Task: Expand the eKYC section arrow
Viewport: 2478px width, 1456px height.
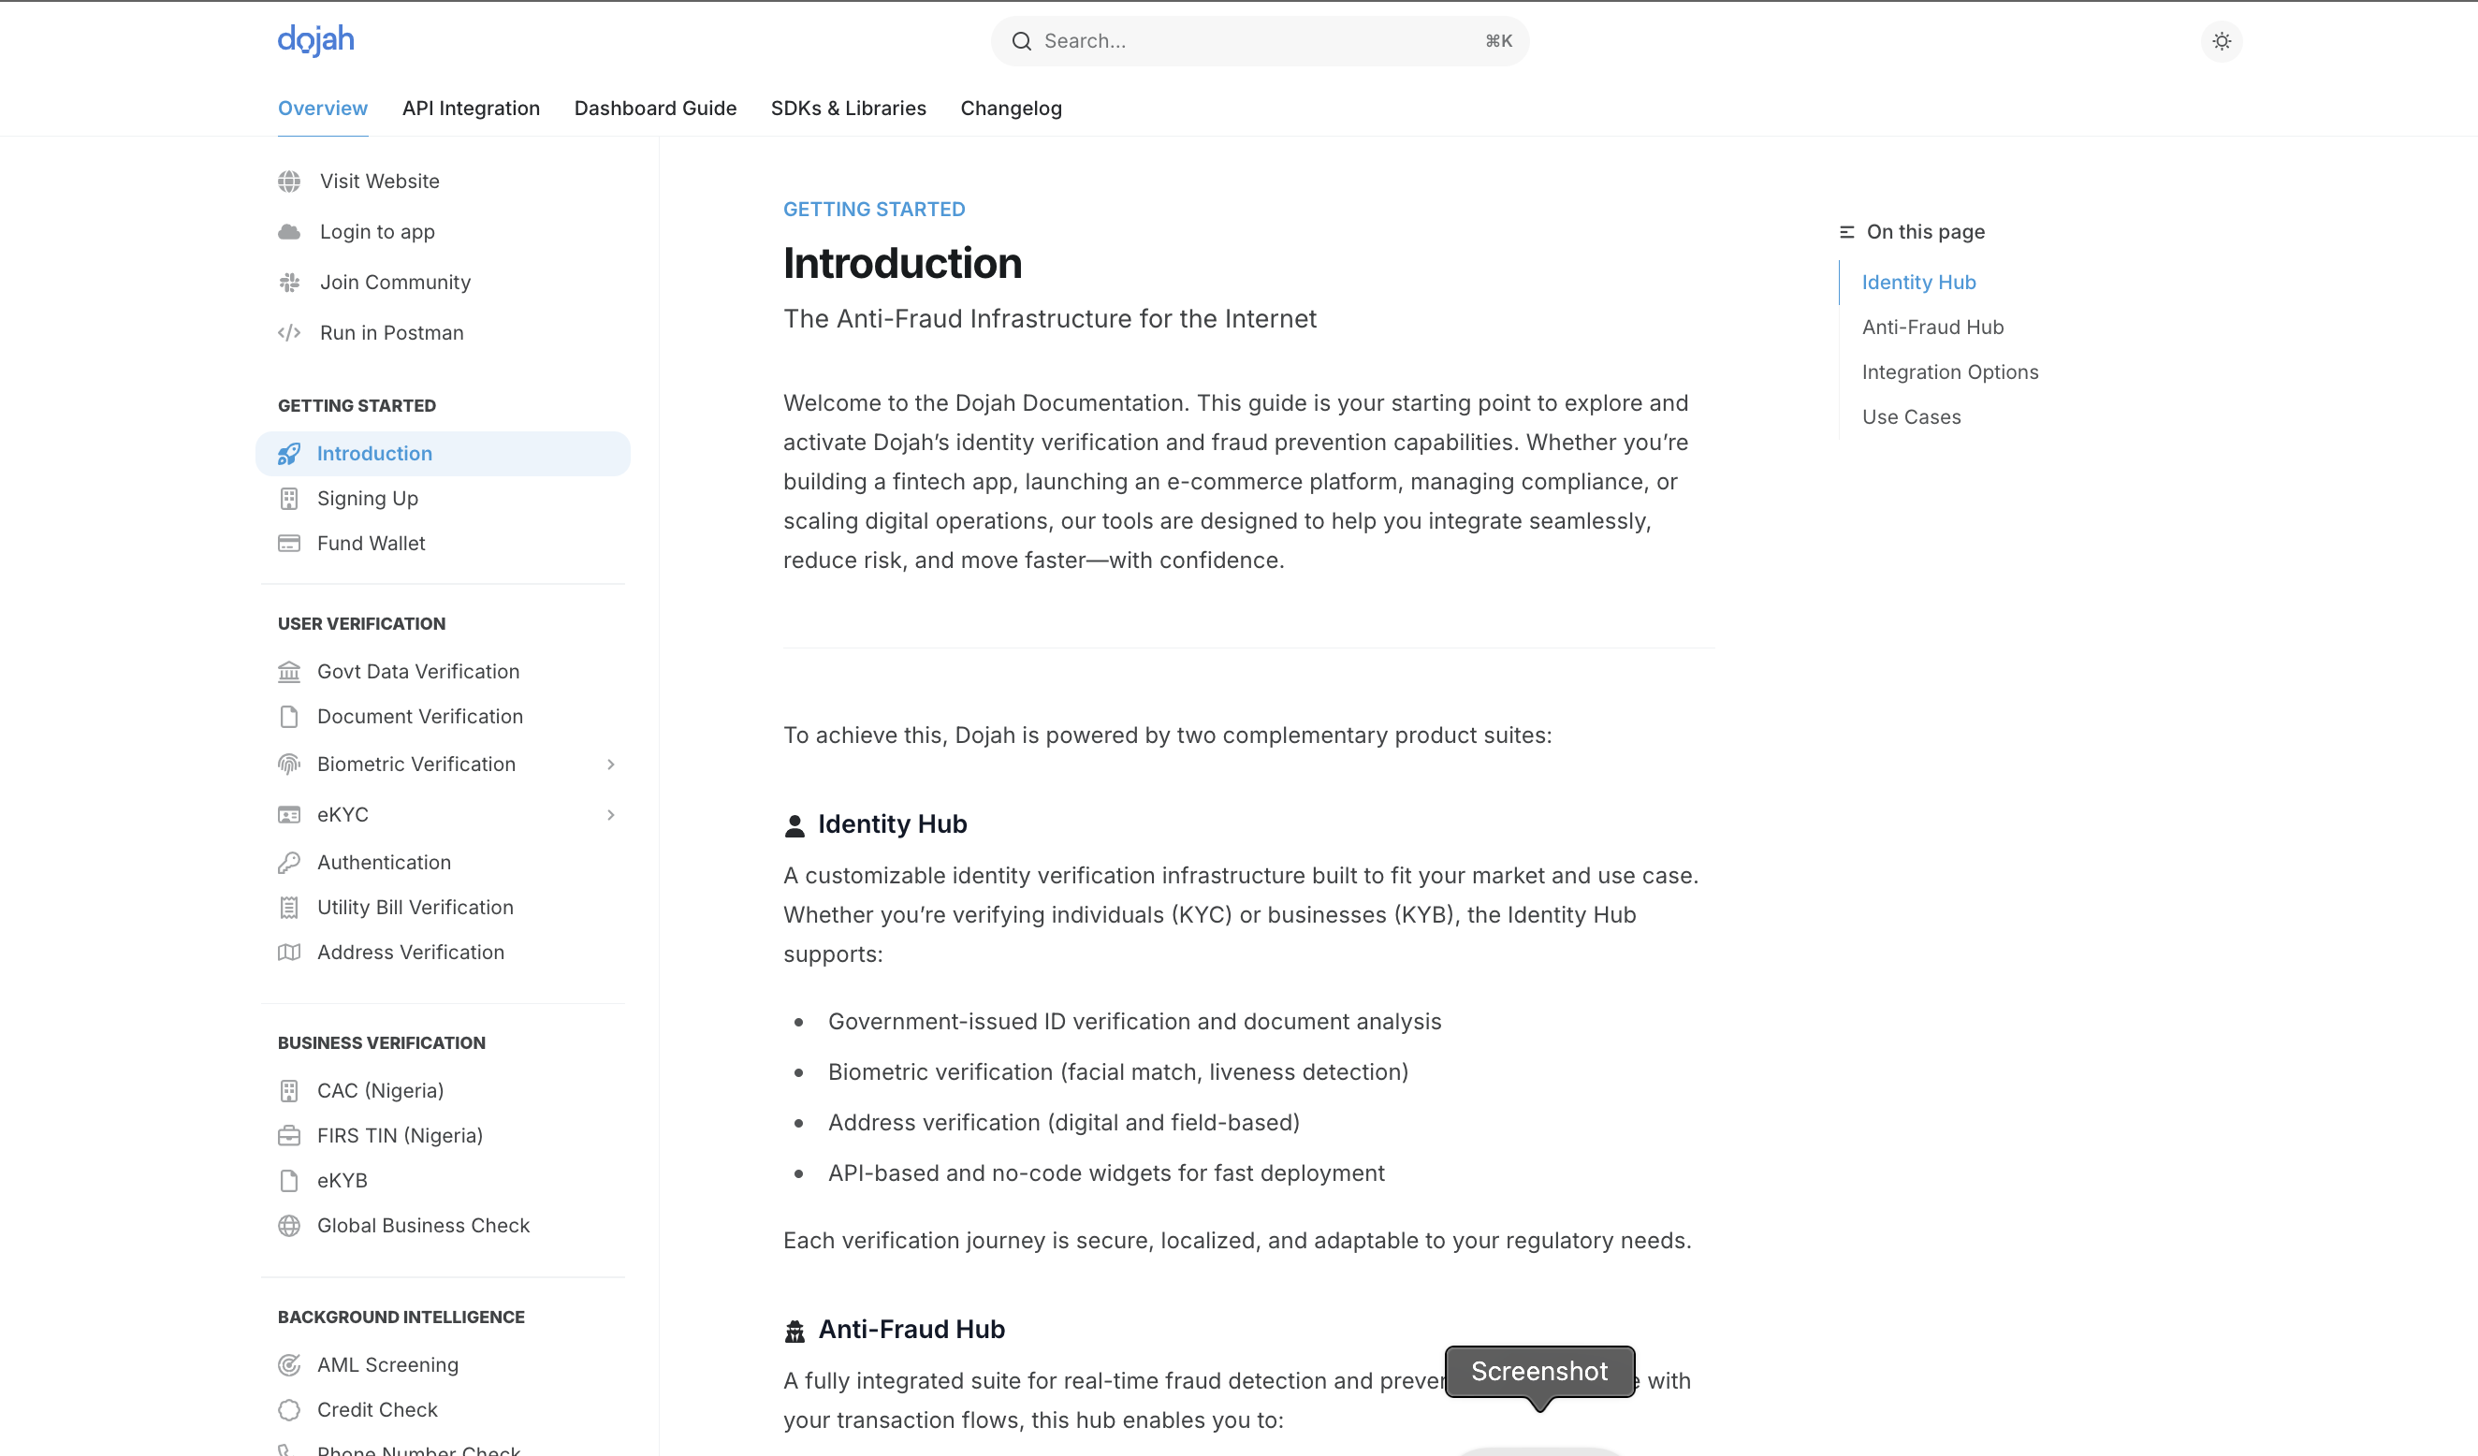Action: click(611, 815)
